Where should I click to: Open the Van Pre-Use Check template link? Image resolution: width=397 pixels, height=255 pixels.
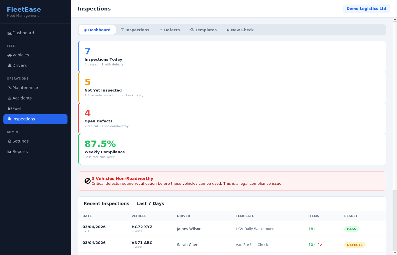pos(252,245)
